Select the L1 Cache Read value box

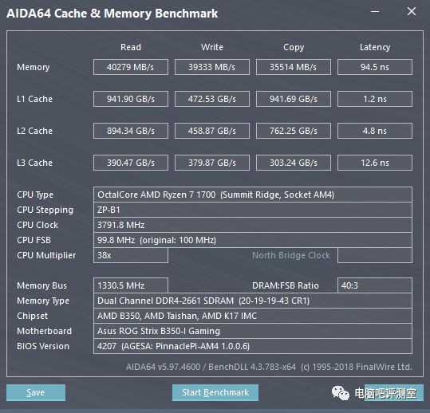(x=131, y=99)
